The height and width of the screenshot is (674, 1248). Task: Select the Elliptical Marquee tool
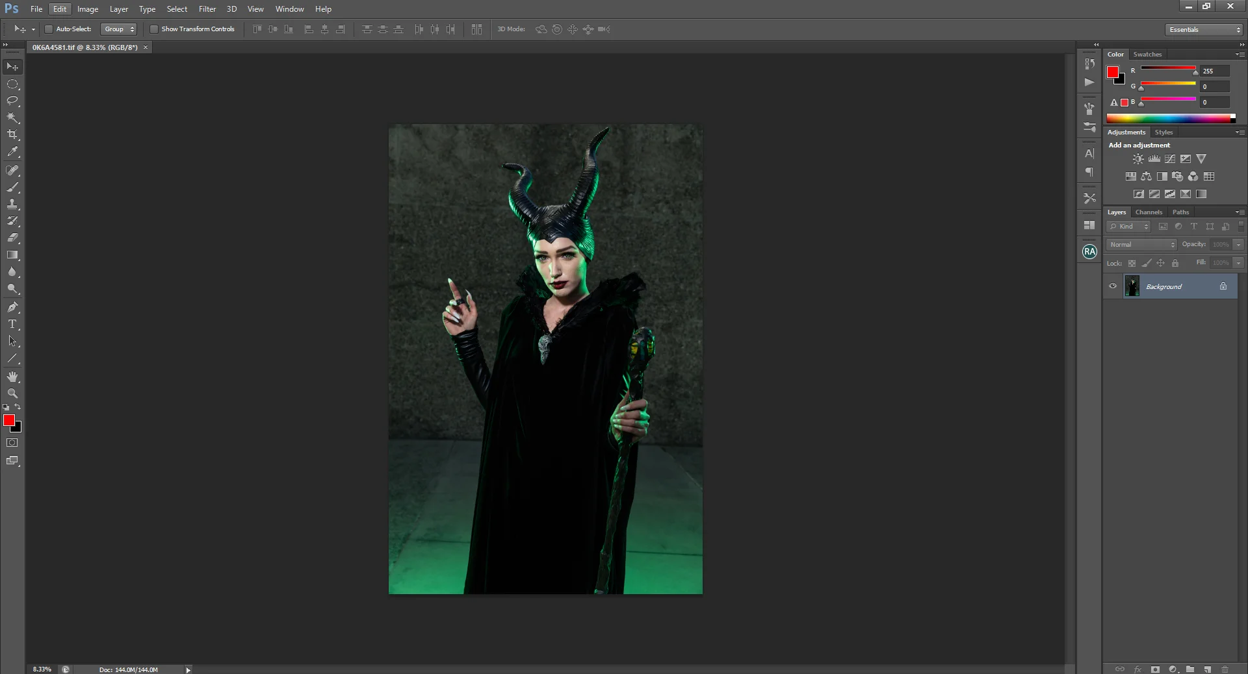point(12,84)
